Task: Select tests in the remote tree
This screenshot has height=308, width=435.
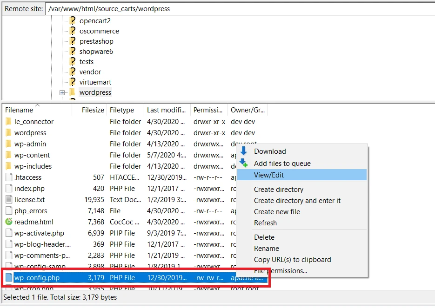Action: pyautogui.click(x=86, y=62)
